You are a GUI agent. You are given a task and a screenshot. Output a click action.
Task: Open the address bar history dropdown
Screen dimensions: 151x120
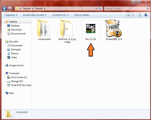pyautogui.click(x=96, y=9)
